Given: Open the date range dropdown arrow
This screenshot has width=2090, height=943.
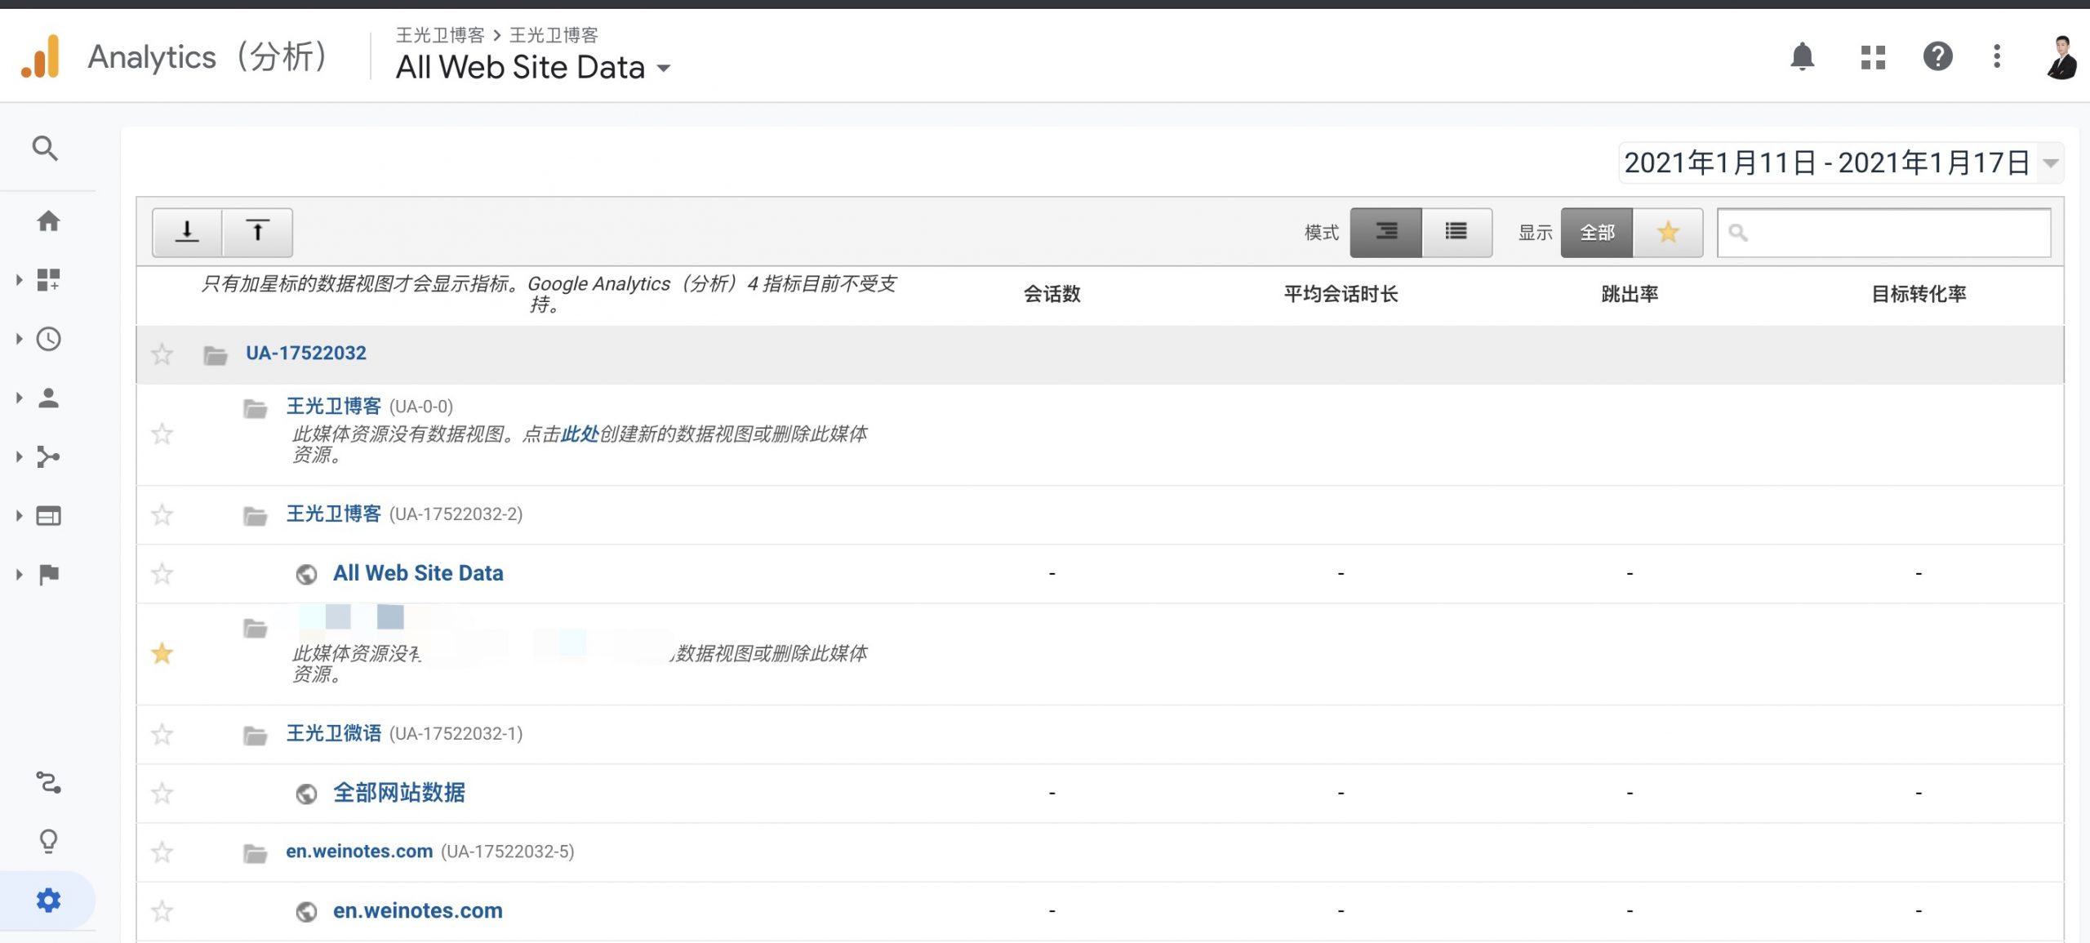Looking at the screenshot, I should pos(2050,163).
